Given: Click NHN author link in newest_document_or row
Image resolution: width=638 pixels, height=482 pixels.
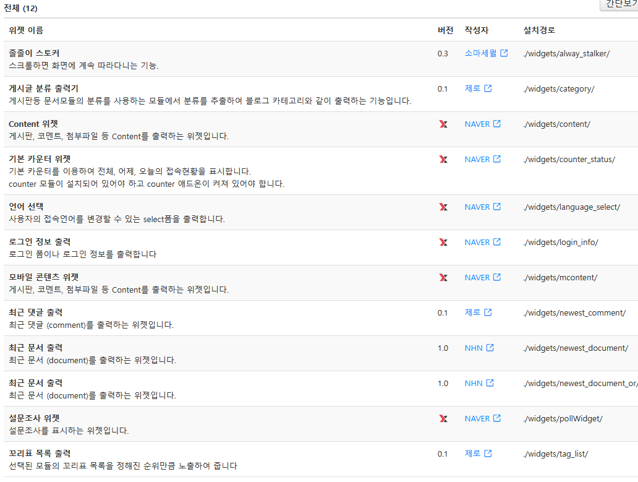Looking at the screenshot, I should (x=474, y=383).
